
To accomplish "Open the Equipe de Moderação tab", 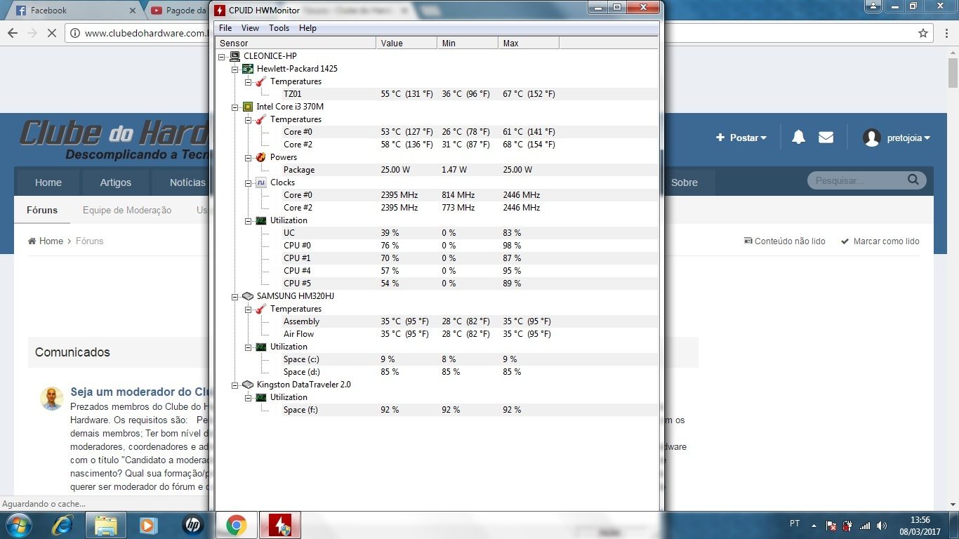I will [127, 210].
